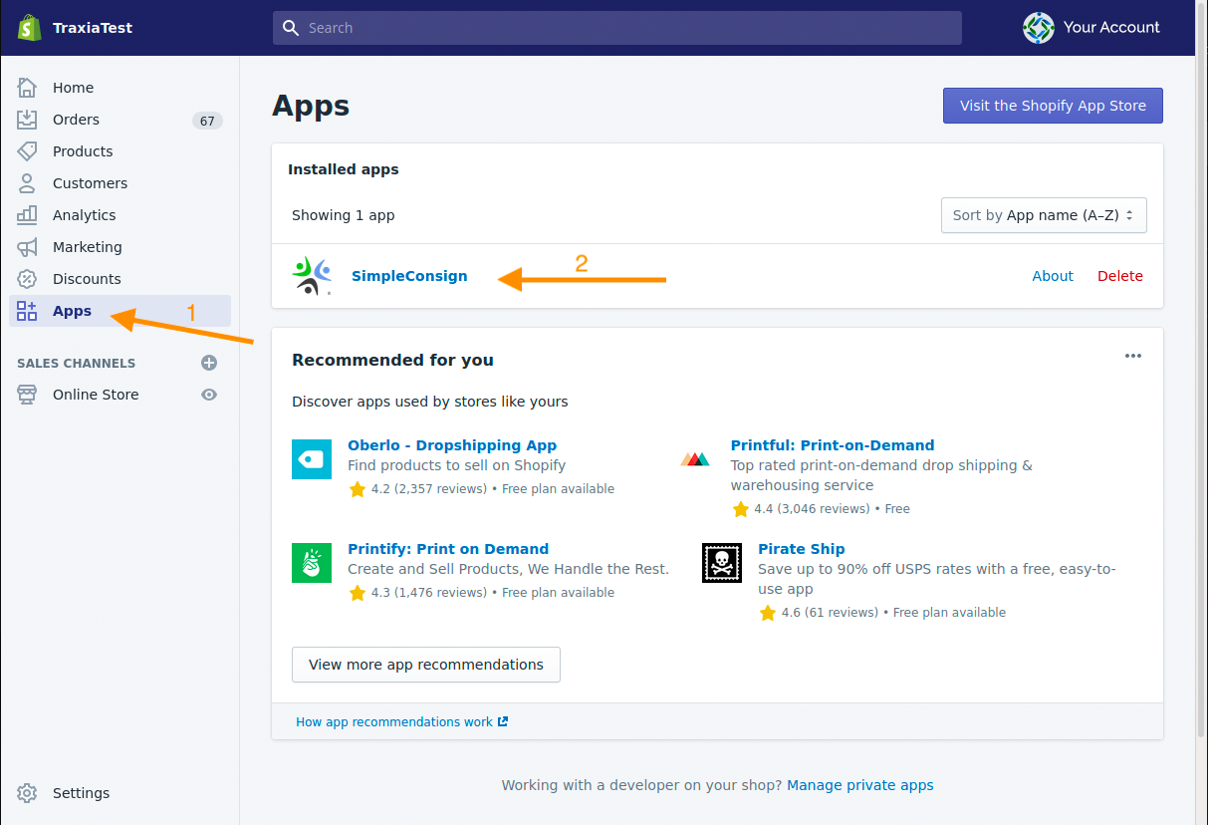This screenshot has height=825, width=1208.
Task: View the online store via eye icon
Action: (x=209, y=395)
